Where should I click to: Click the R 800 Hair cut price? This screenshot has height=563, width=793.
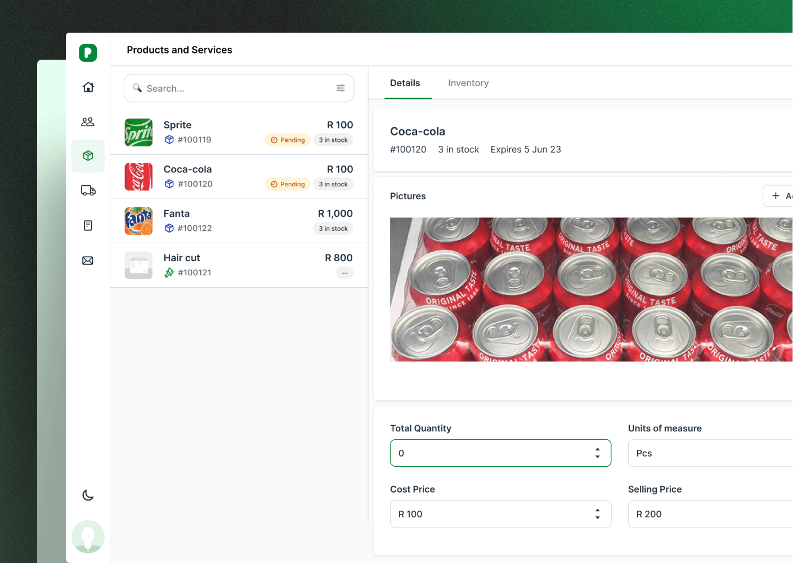[339, 258]
